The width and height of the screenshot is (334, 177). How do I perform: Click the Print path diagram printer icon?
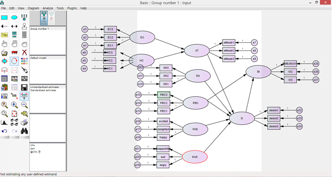(24, 122)
